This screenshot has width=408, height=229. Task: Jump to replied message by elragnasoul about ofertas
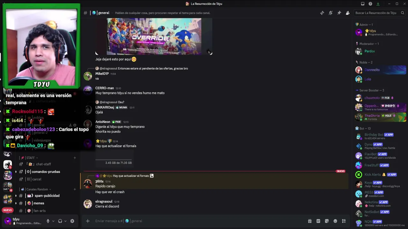tap(153, 68)
